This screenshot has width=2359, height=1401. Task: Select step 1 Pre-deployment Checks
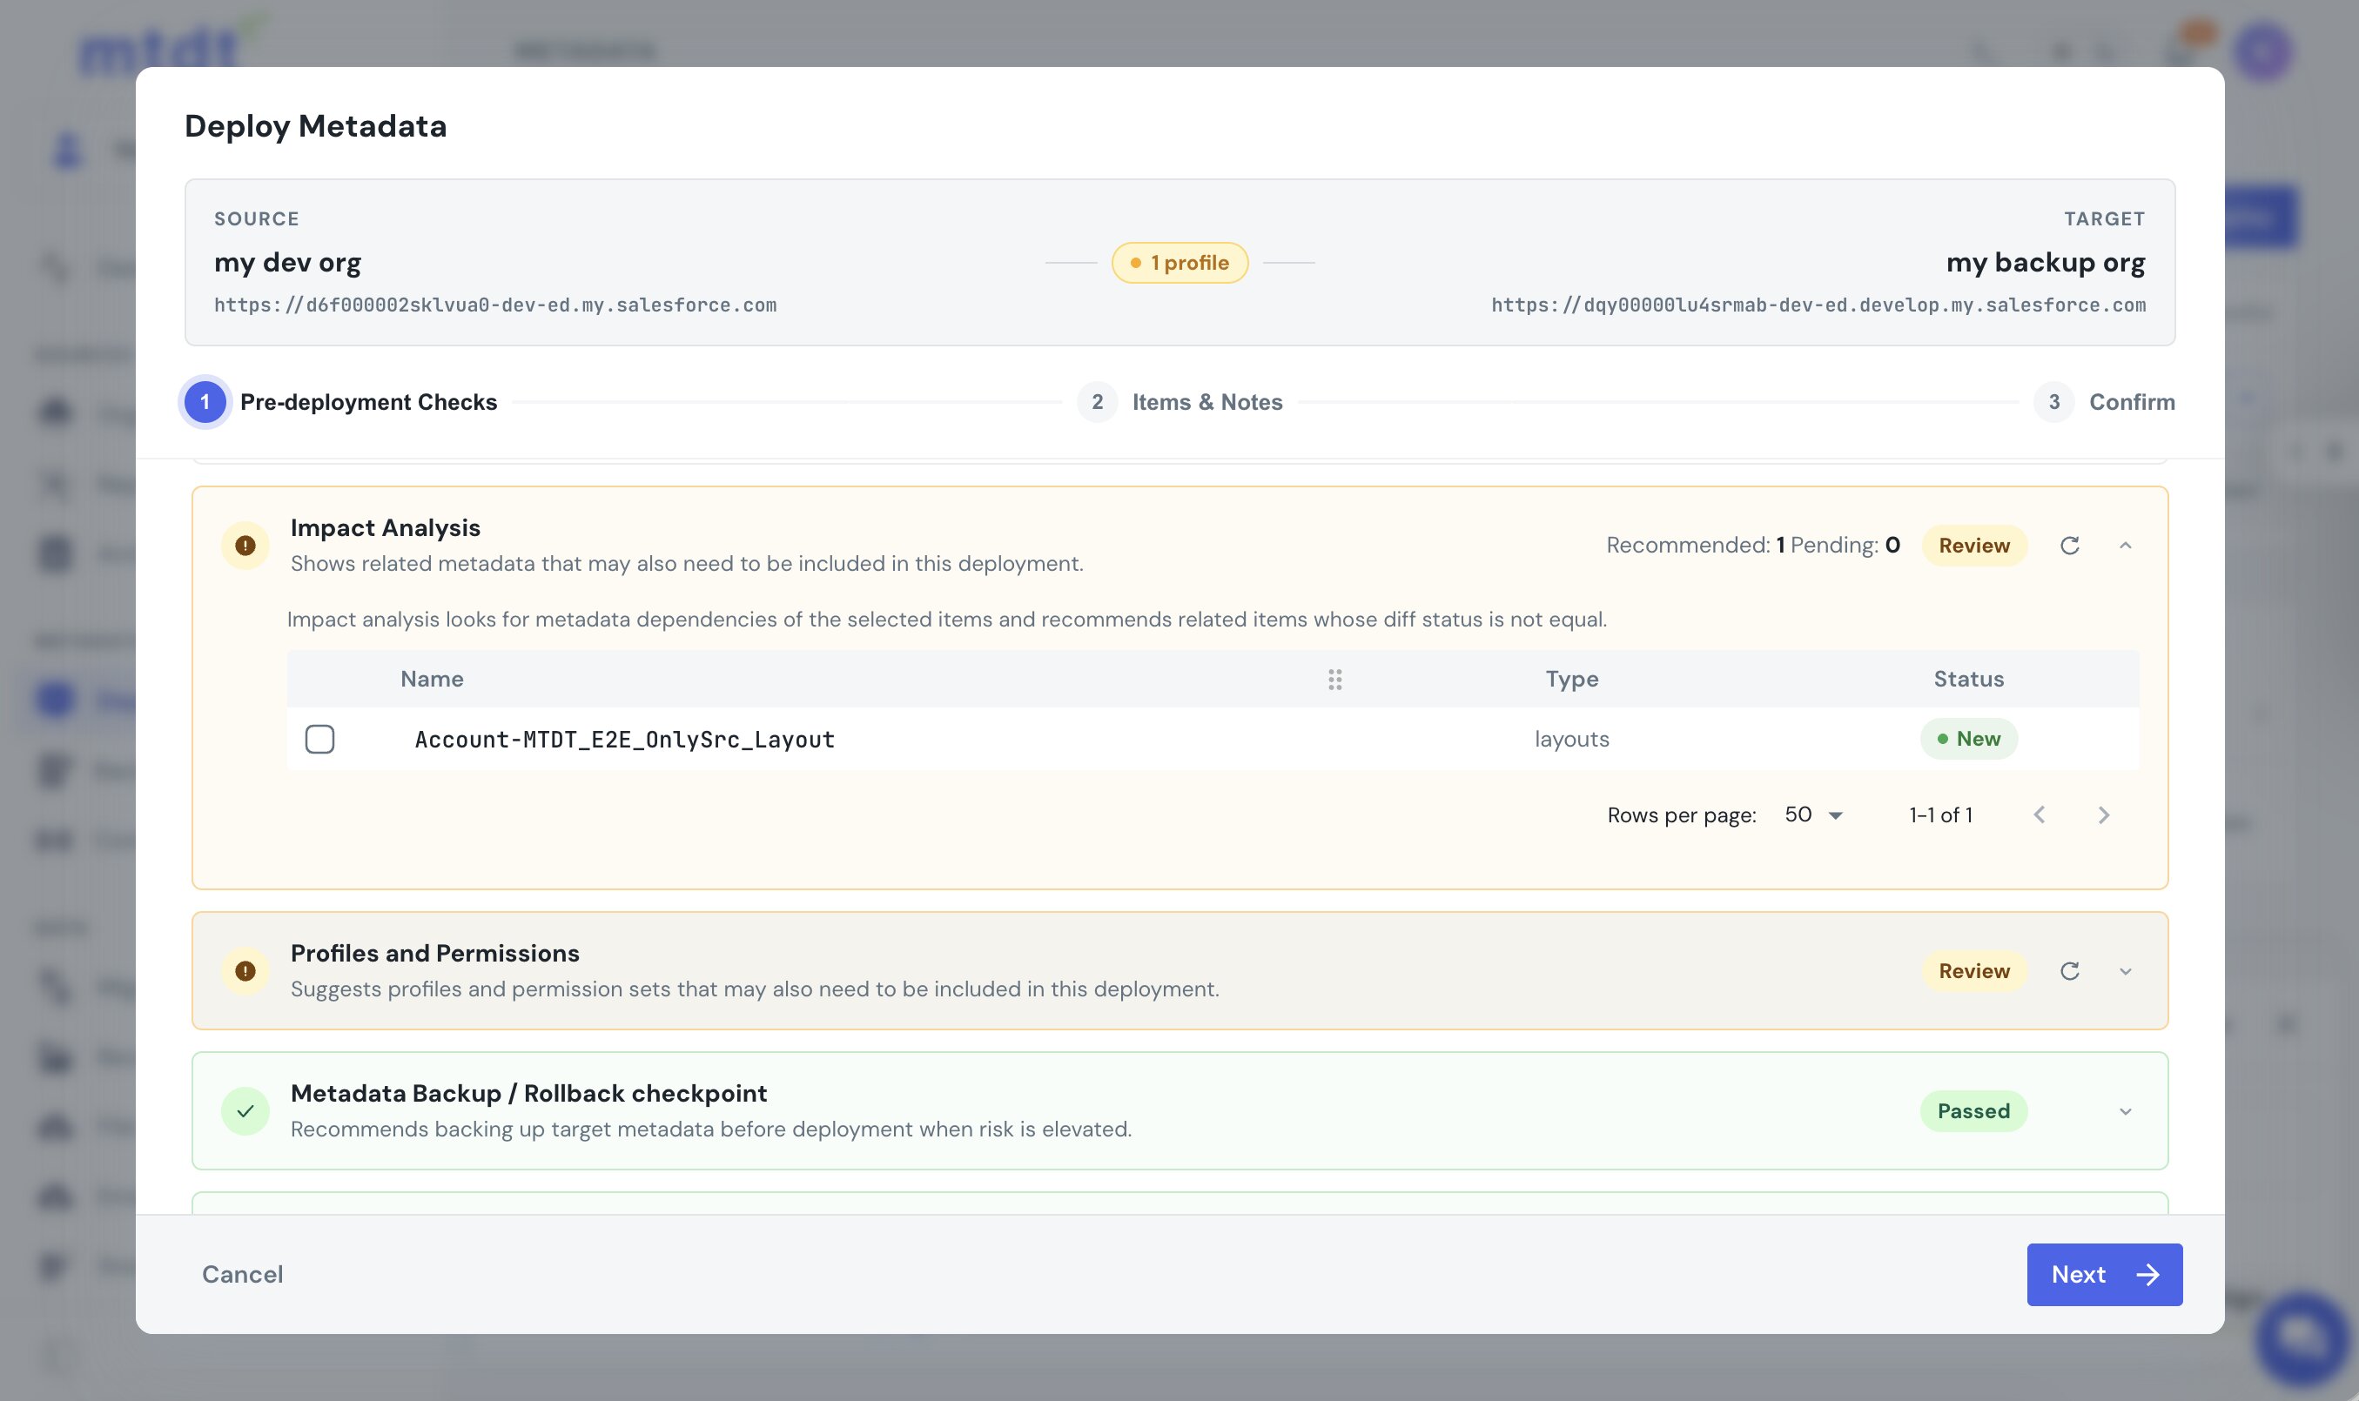coord(340,402)
